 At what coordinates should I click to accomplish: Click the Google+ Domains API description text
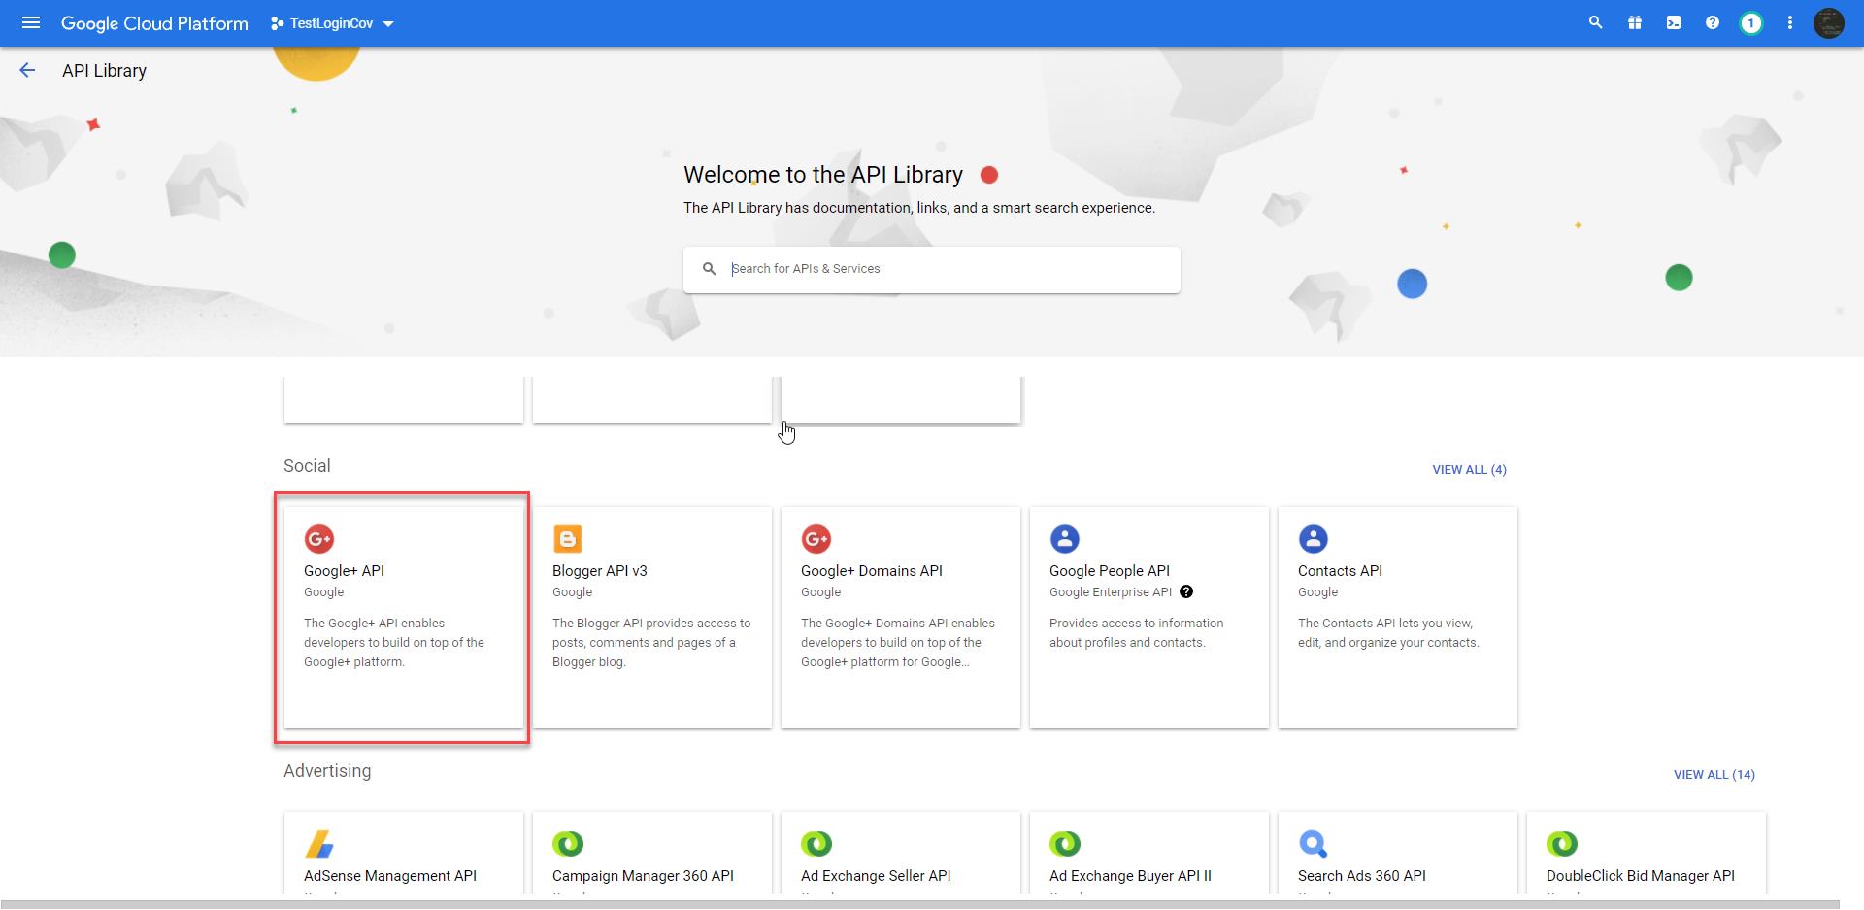point(898,642)
